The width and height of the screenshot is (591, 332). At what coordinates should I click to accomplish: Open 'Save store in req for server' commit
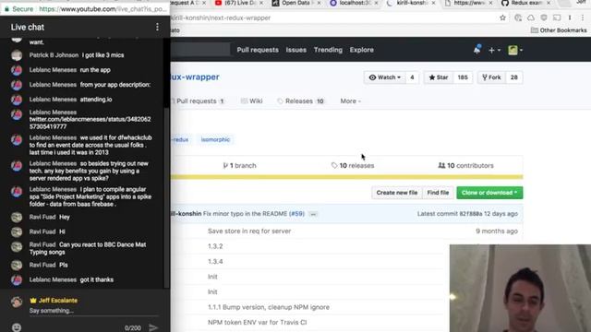pos(249,231)
